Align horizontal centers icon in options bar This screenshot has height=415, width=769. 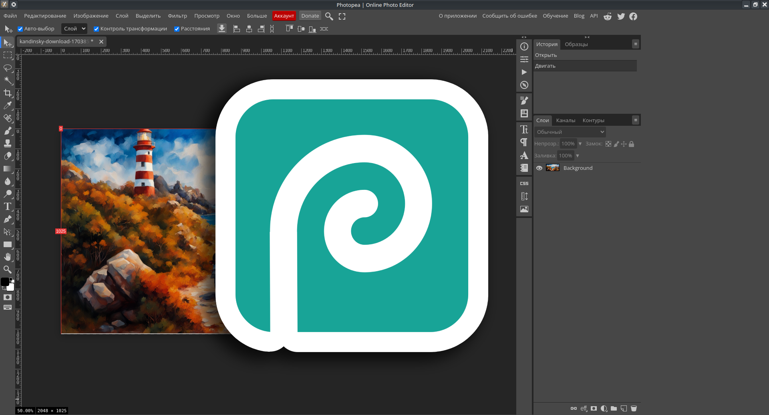(249, 29)
